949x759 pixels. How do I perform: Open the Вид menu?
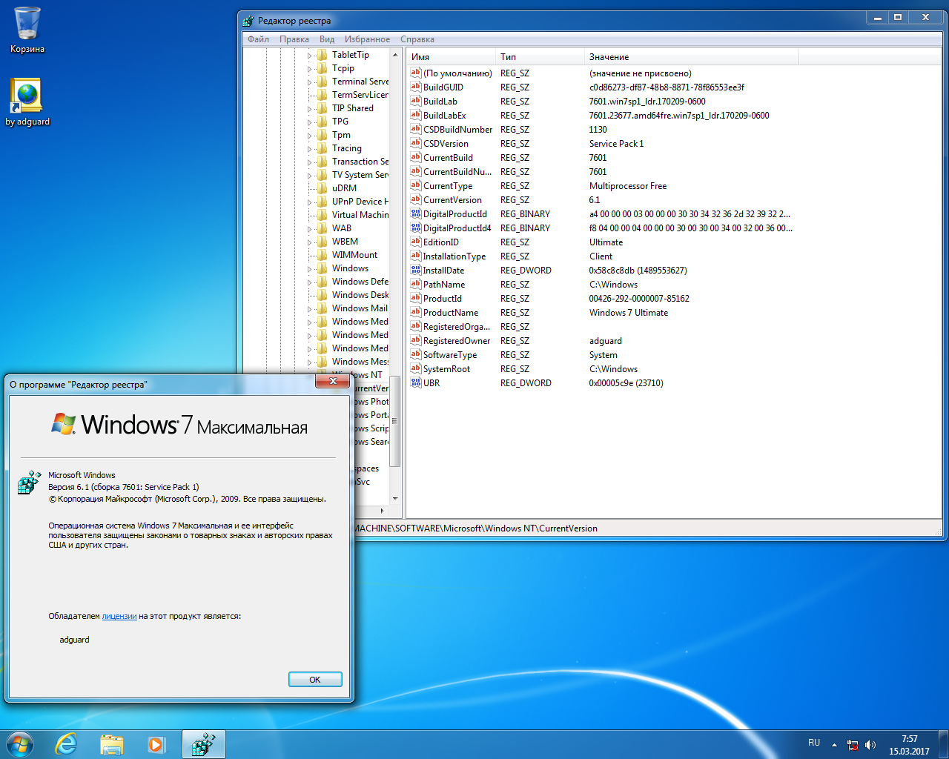pyautogui.click(x=327, y=39)
